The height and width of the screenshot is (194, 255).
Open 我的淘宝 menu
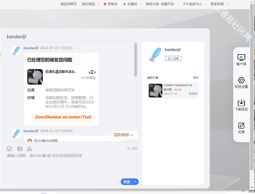(88, 4)
